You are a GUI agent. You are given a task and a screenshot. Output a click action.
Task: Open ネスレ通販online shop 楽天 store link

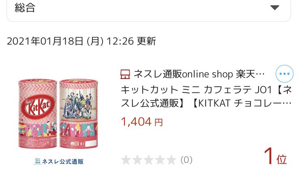click(199, 74)
